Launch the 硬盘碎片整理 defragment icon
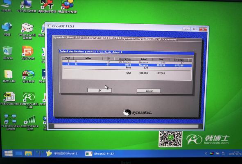The image size is (242, 164). [x=67, y=7]
